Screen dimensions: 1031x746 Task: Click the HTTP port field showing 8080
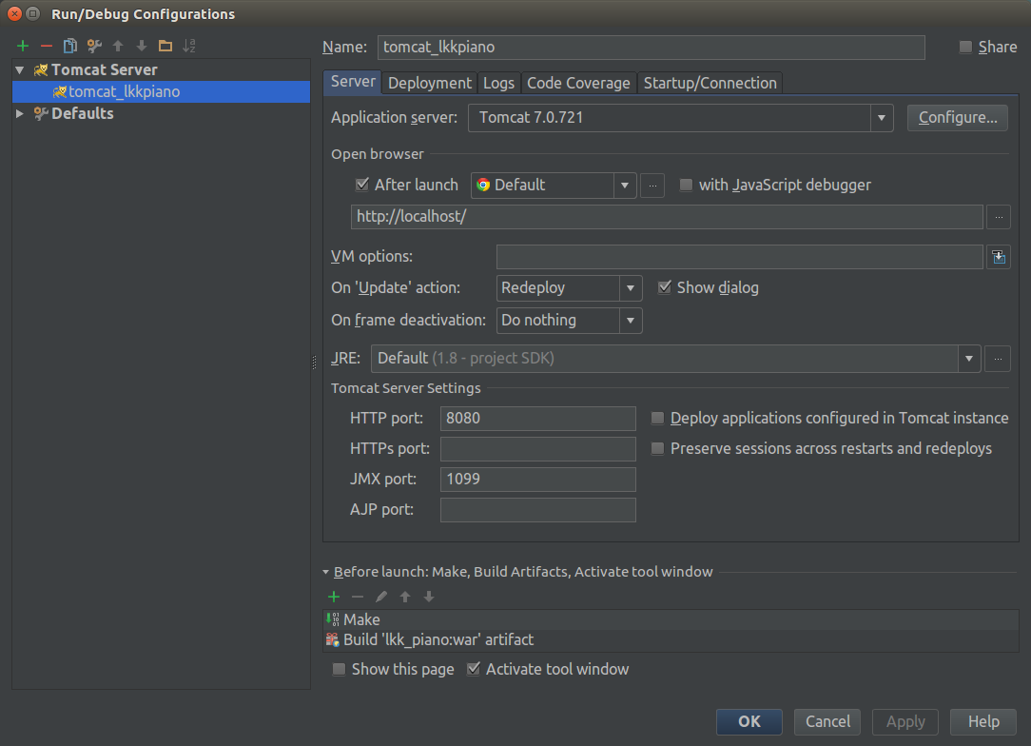538,419
